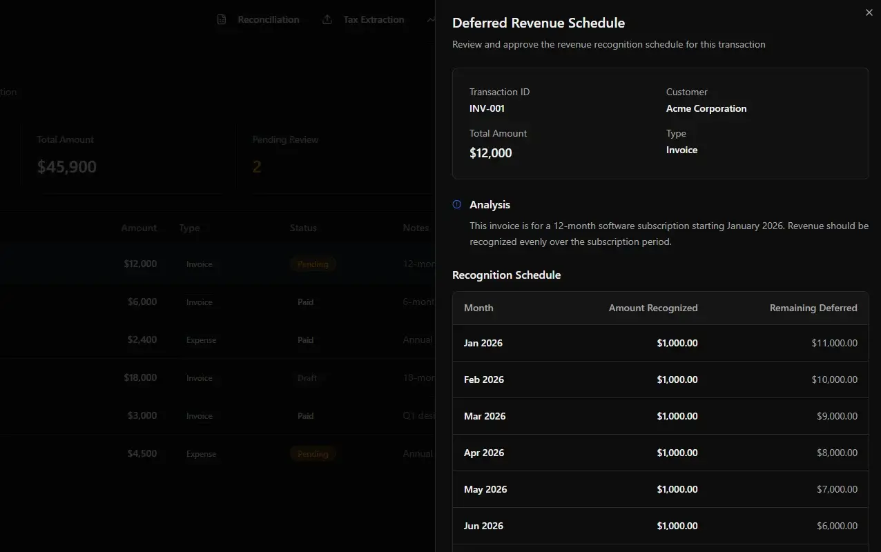Click the Tax Extraction upload icon
The width and height of the screenshot is (881, 552).
(x=327, y=19)
